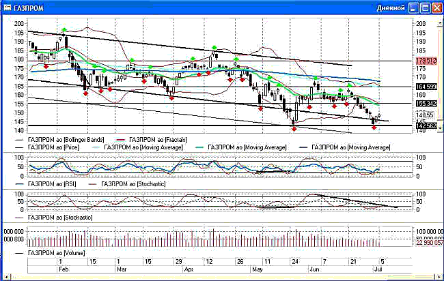Click the vertical scrollbar up arrow
444x281 pixels.
click(x=440, y=23)
